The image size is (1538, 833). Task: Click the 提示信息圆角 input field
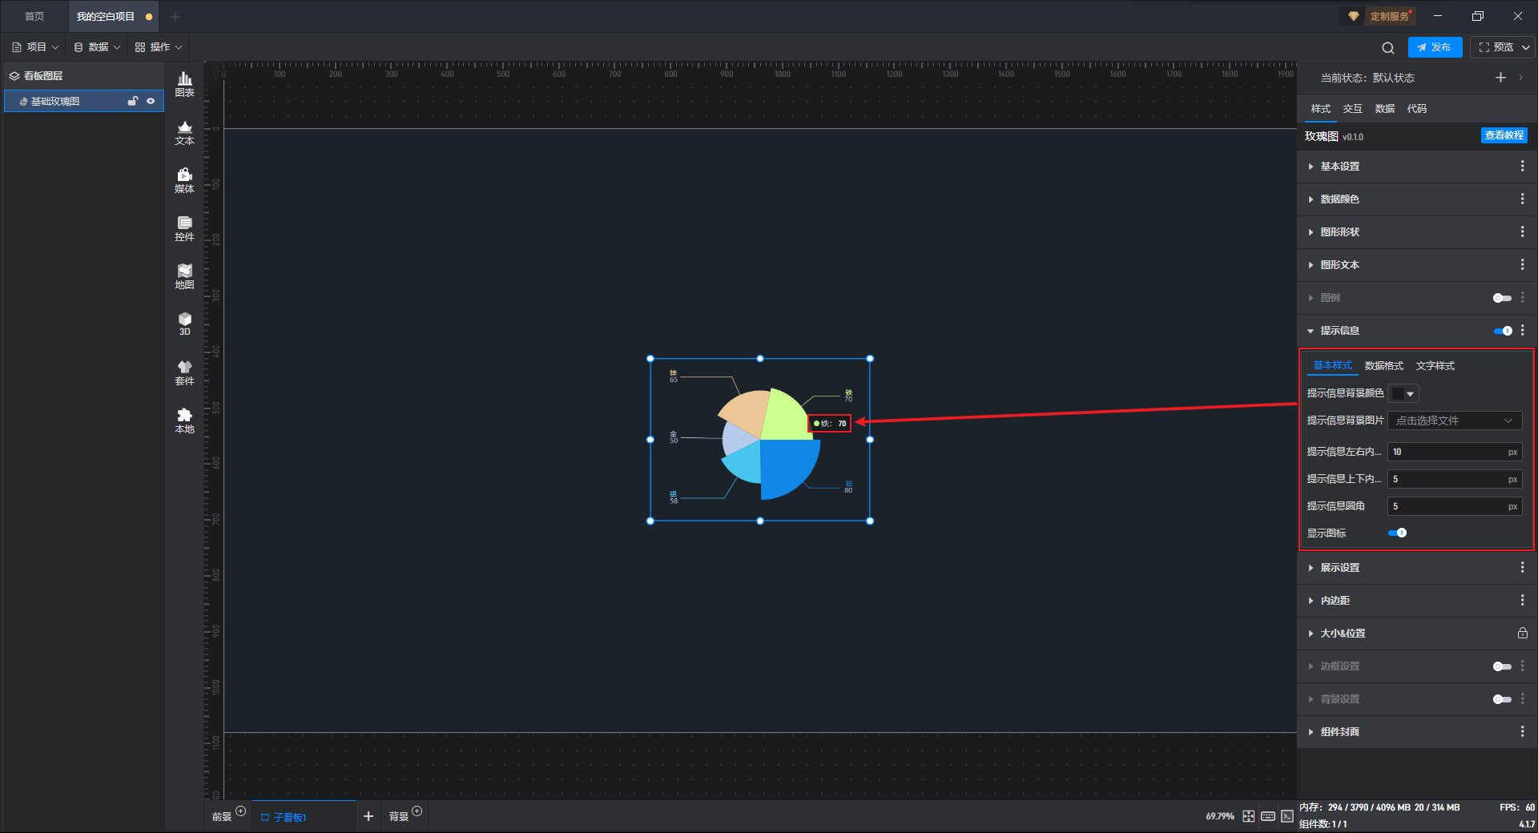(x=1455, y=506)
